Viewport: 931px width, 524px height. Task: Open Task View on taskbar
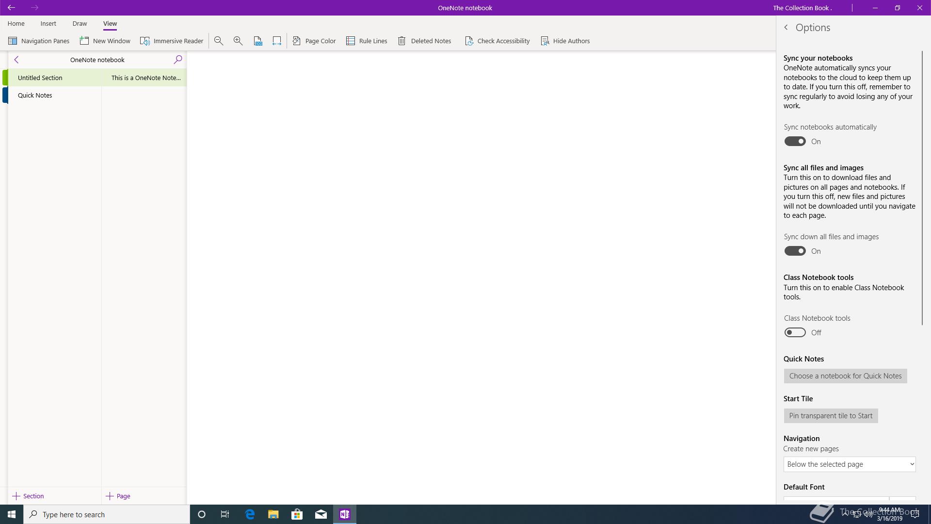[x=225, y=514]
